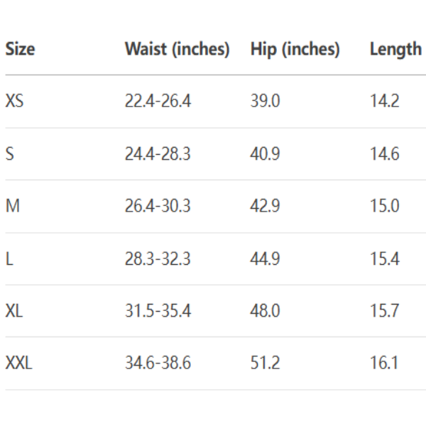Click length value 16.1
This screenshot has width=426, height=426.
pos(384,364)
